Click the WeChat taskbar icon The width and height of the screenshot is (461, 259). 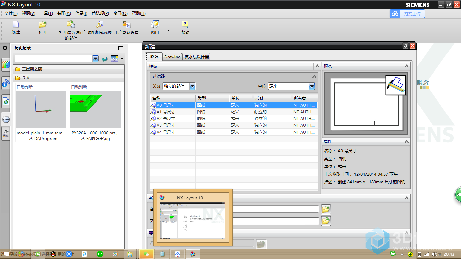[x=146, y=254]
